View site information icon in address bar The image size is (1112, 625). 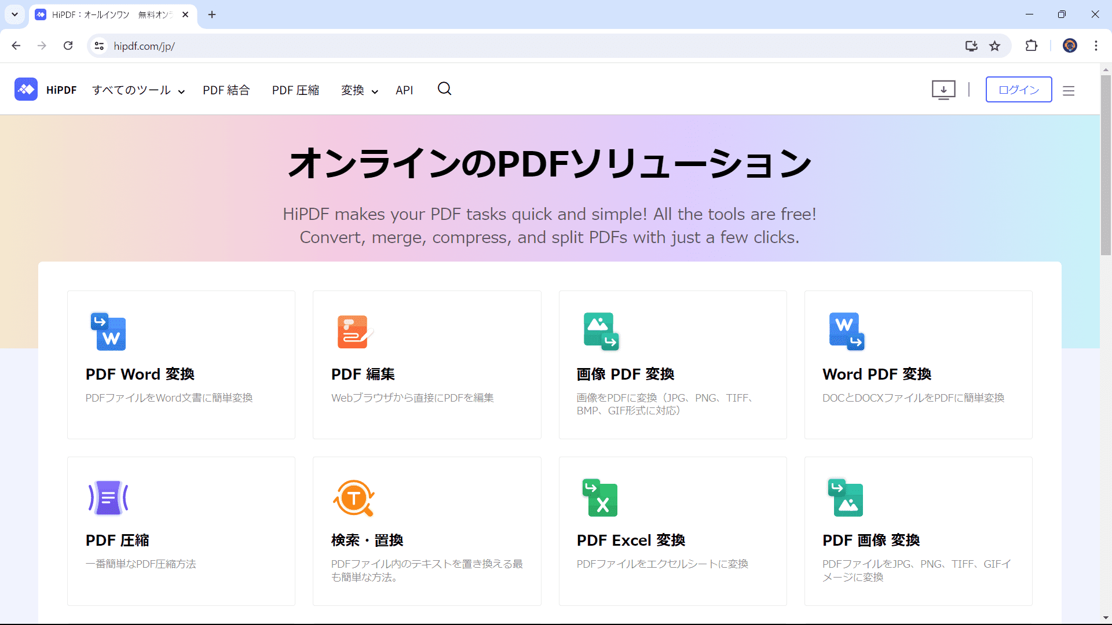[100, 46]
